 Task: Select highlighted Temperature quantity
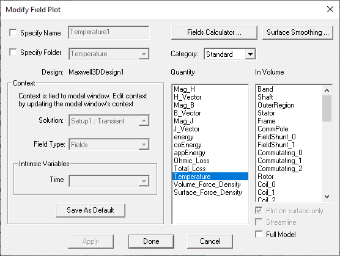point(210,177)
